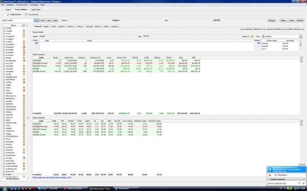Open the Limit column dropdown in Player Statistics
307x191 pixels.
pyautogui.click(x=49, y=121)
